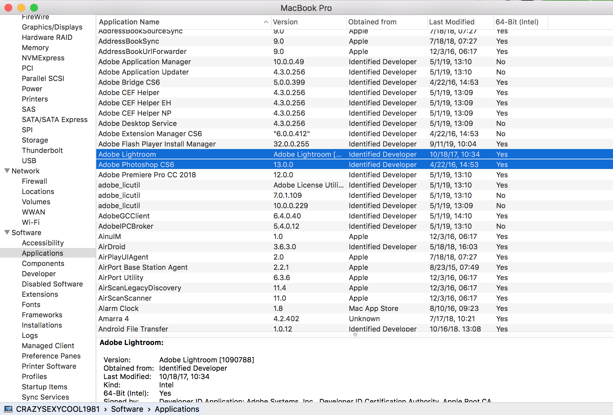Select Adobe Application Manager row
Viewport: 613px width, 415px height.
pyautogui.click(x=355, y=62)
